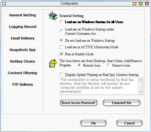Click warning text scrollbar down arrow

point(140,92)
